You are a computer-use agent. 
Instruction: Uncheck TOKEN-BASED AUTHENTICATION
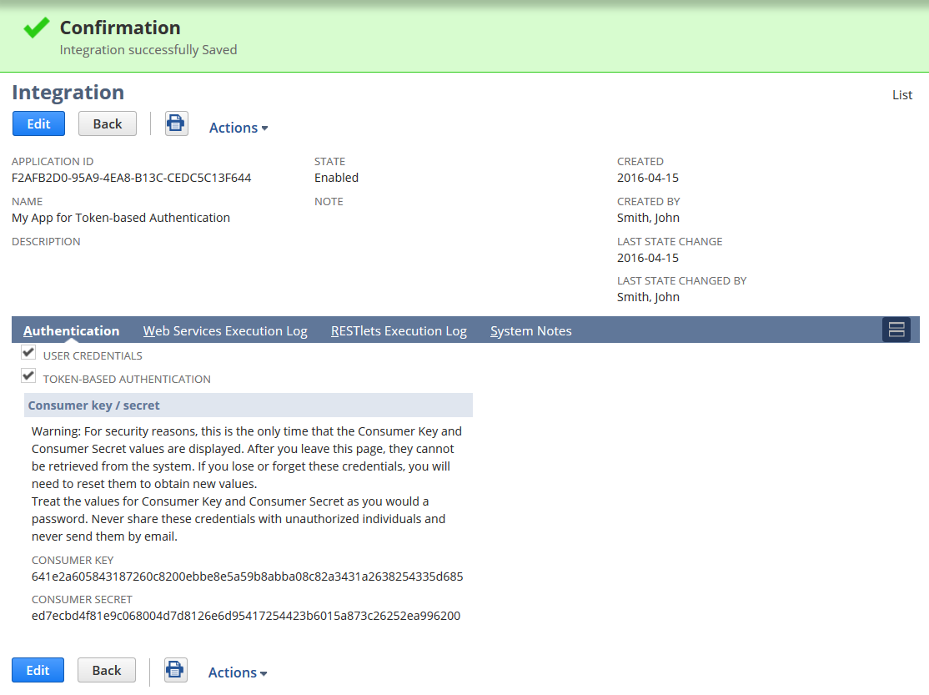(x=28, y=375)
